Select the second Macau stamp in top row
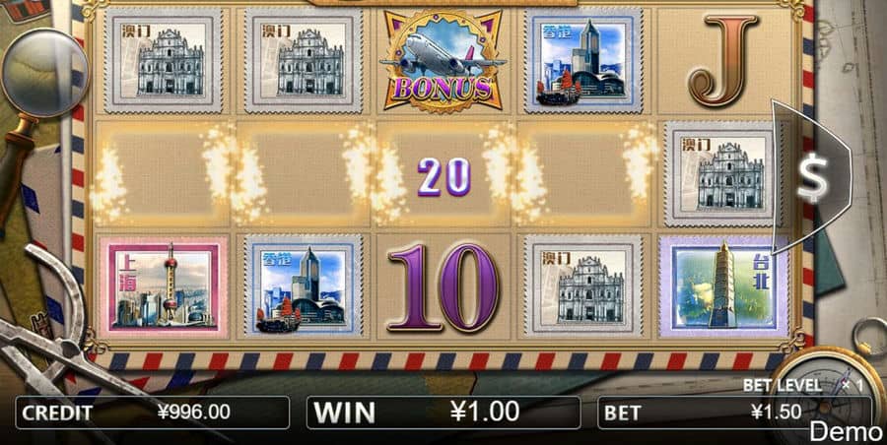887x445 pixels. click(x=304, y=60)
